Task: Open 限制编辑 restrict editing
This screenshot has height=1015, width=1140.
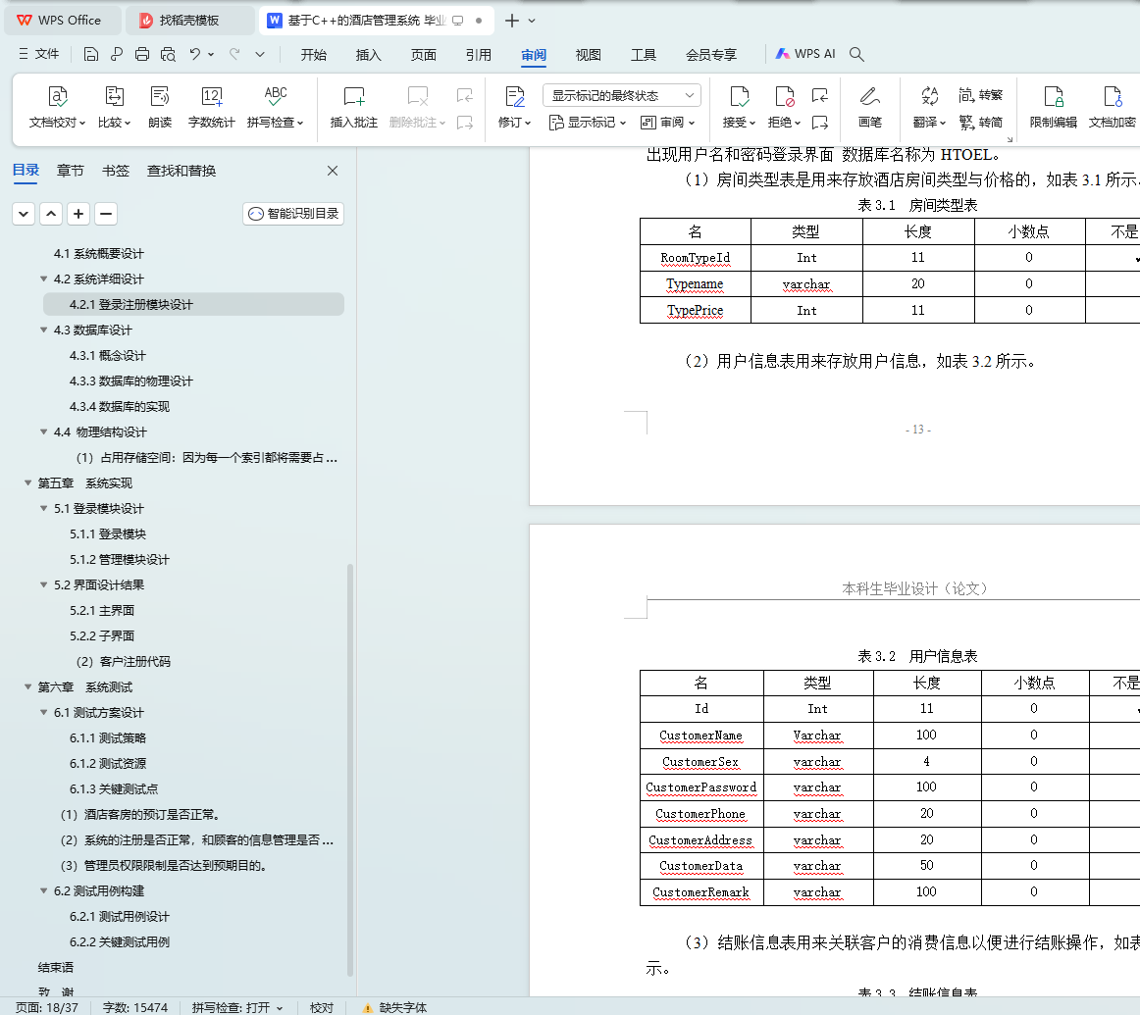Action: (x=1054, y=106)
